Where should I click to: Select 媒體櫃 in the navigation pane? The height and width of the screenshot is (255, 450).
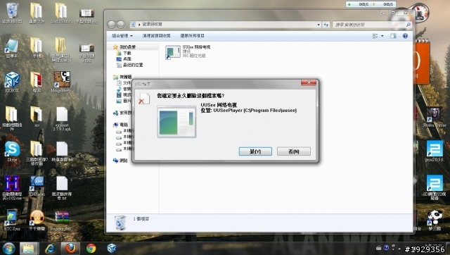[122, 77]
